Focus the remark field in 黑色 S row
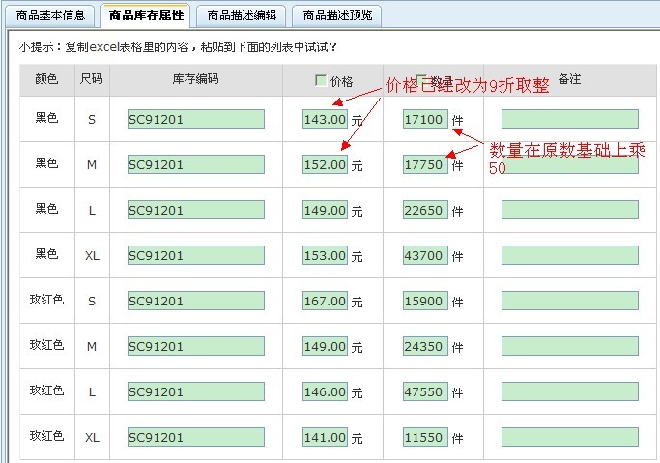660x463 pixels. tap(569, 119)
